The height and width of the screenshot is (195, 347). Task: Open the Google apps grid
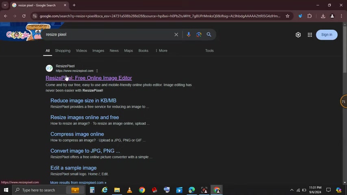(310, 35)
